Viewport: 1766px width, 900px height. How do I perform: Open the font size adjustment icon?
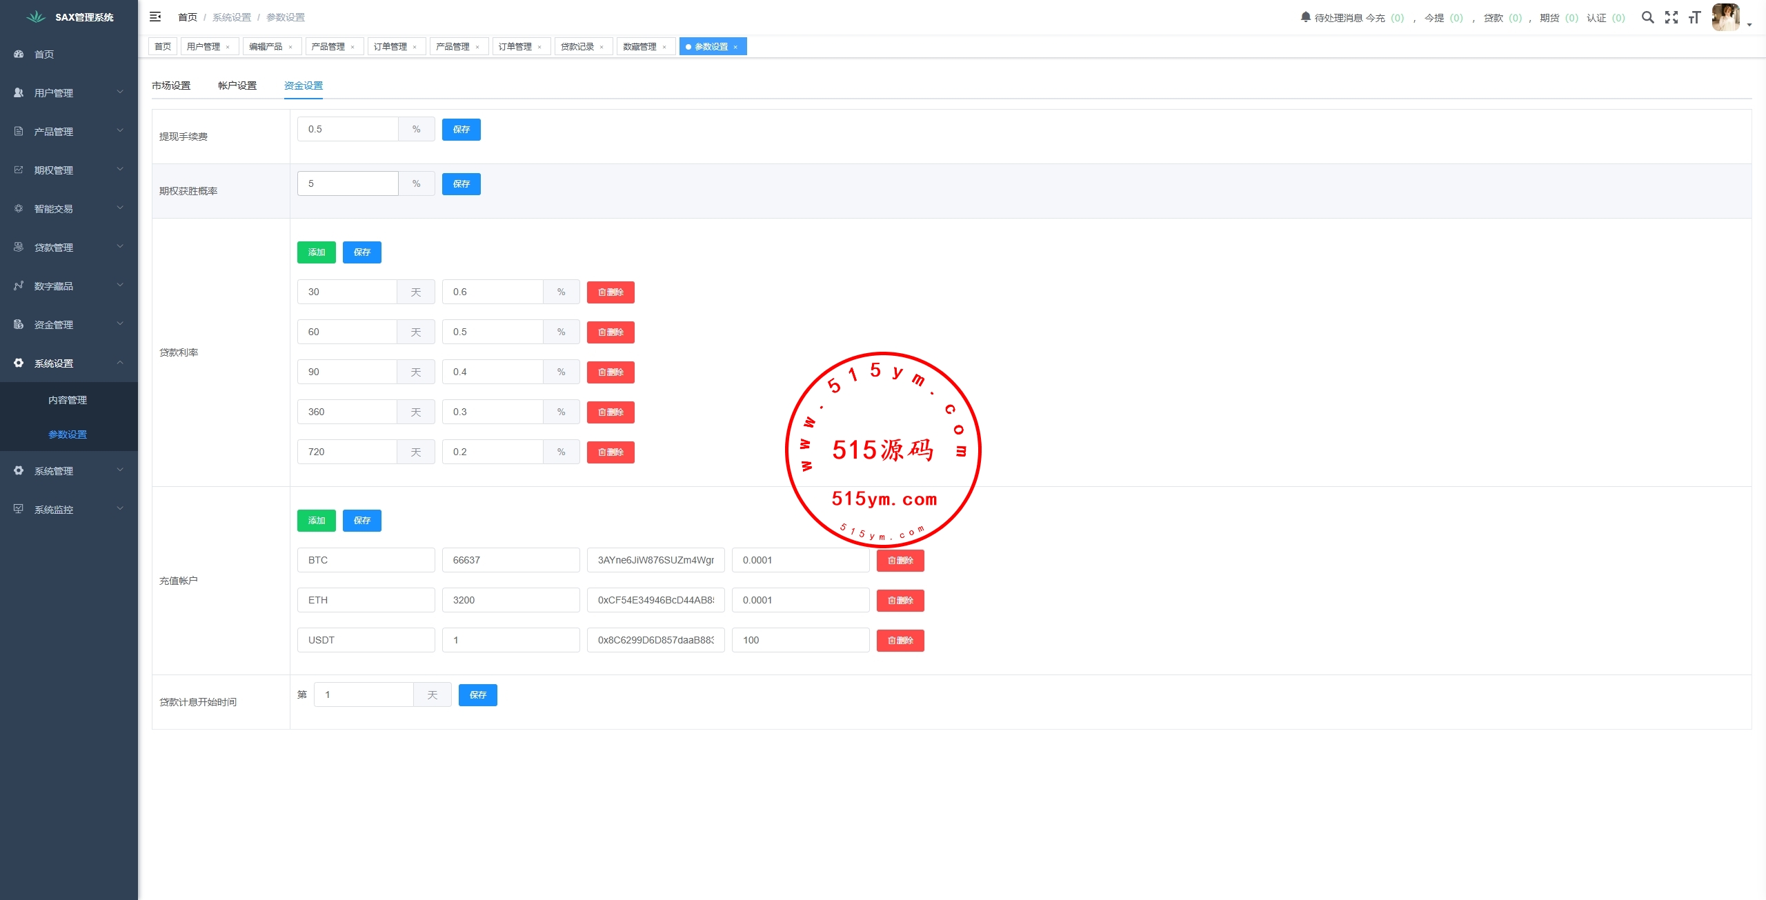1694,17
